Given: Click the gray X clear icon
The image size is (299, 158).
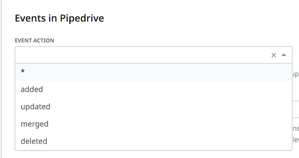Looking at the screenshot, I should 274,55.
